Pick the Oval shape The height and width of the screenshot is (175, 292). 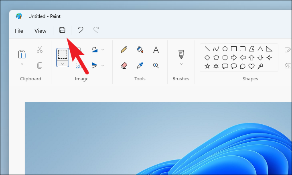[225, 49]
